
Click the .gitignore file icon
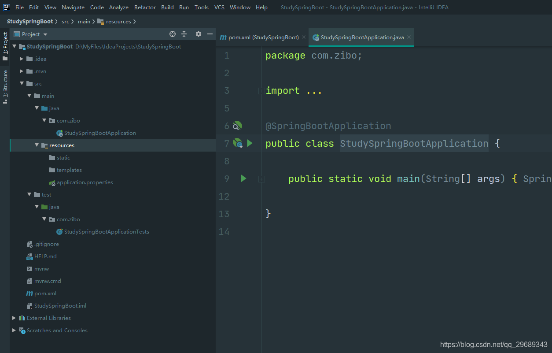click(x=29, y=244)
